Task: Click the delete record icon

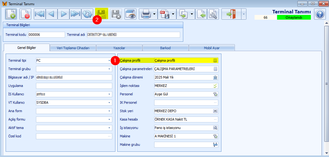Action: pyautogui.click(x=25, y=14)
